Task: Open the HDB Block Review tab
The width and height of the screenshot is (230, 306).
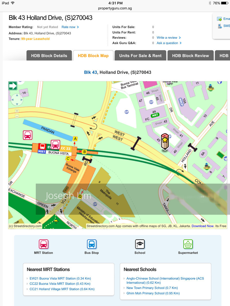Action: point(190,56)
